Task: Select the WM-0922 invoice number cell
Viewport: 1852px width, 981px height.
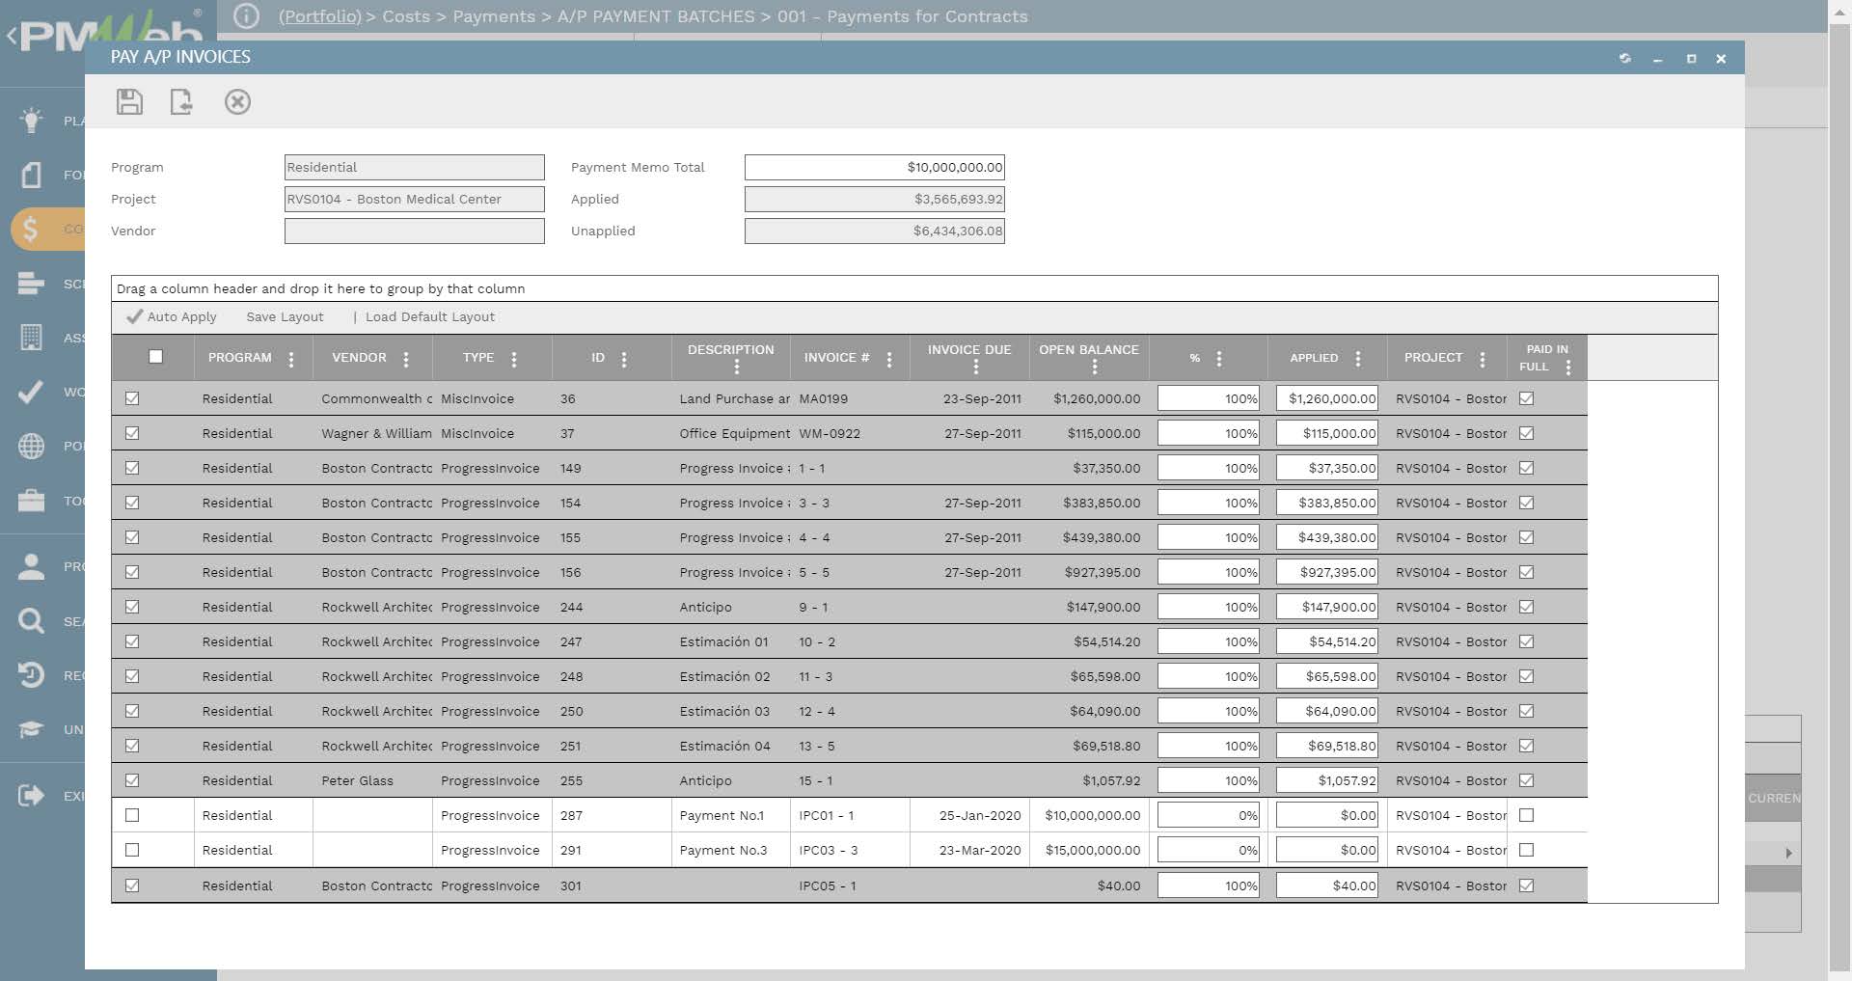Action: coord(850,433)
